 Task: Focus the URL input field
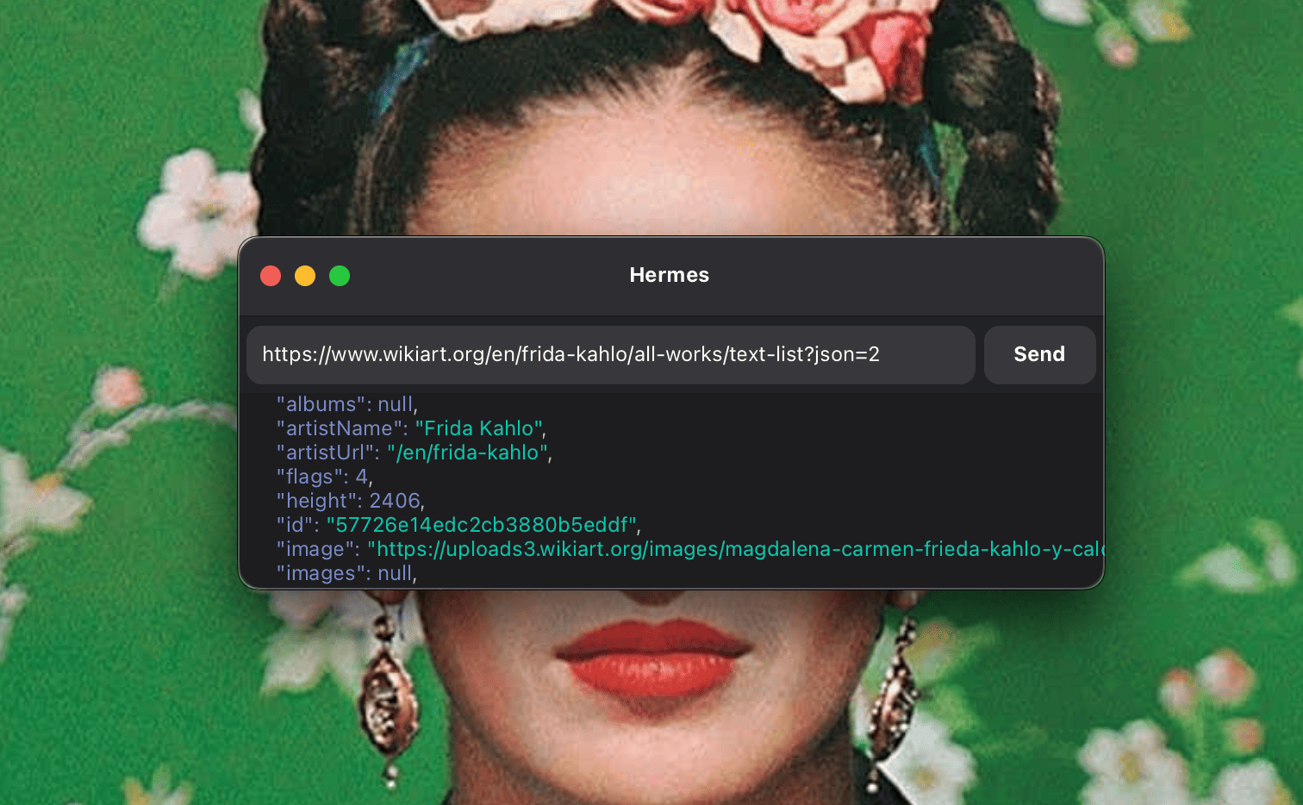point(610,354)
